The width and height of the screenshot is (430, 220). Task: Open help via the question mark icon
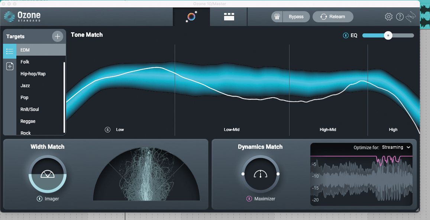click(x=401, y=16)
